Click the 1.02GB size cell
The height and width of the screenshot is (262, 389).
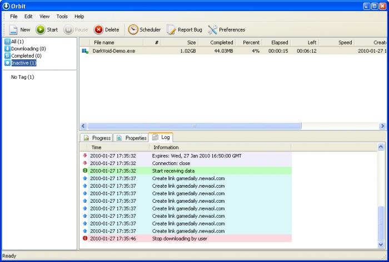pyautogui.click(x=188, y=51)
